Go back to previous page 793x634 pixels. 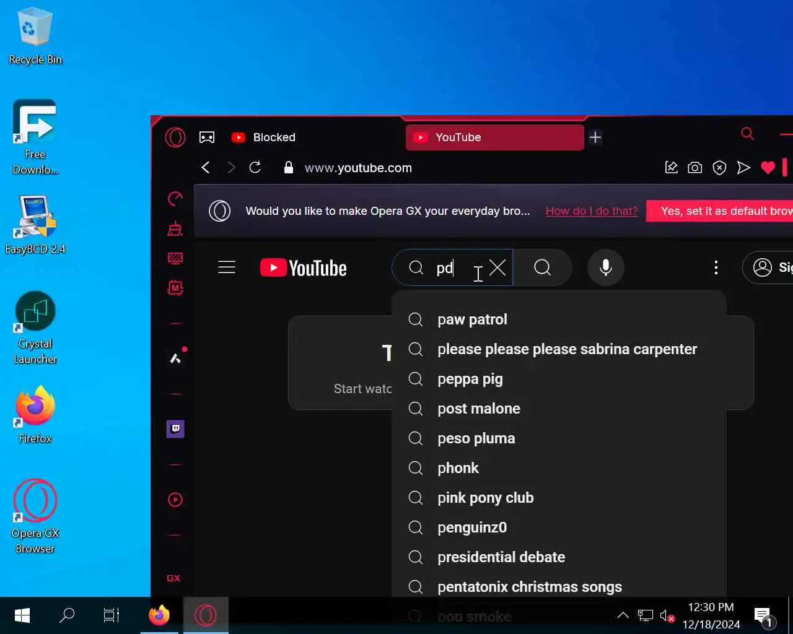[206, 168]
